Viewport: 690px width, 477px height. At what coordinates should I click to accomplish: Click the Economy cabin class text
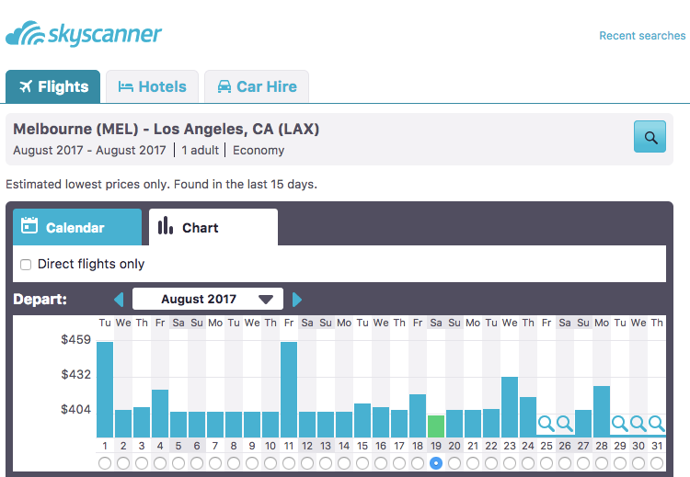(259, 151)
